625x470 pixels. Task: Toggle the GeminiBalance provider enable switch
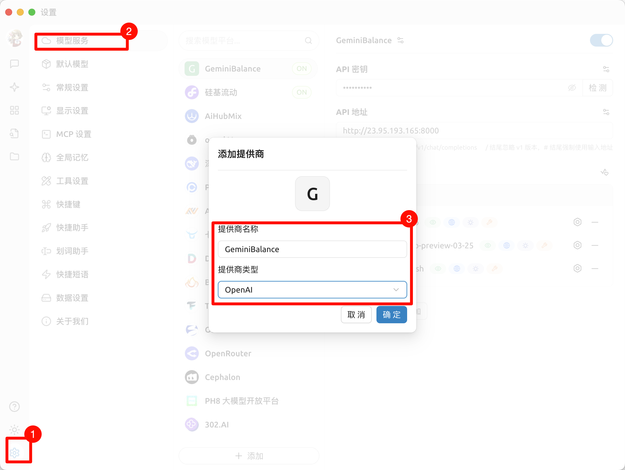pyautogui.click(x=601, y=40)
